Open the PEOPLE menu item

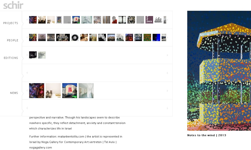pos(13,40)
